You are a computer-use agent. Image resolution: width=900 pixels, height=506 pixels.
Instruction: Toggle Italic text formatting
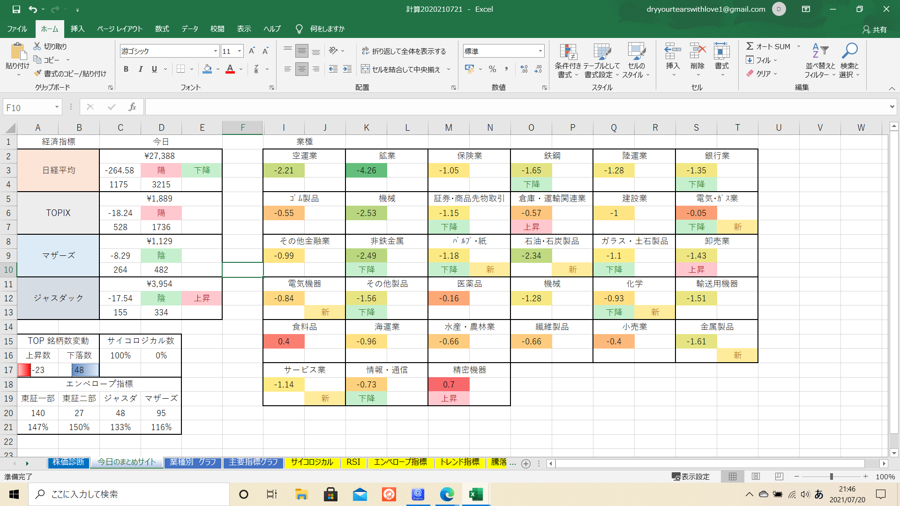click(140, 69)
